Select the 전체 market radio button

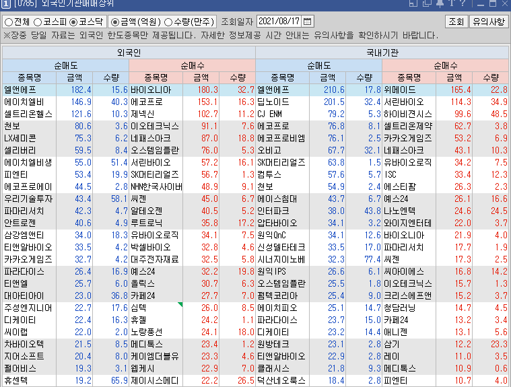[9, 22]
